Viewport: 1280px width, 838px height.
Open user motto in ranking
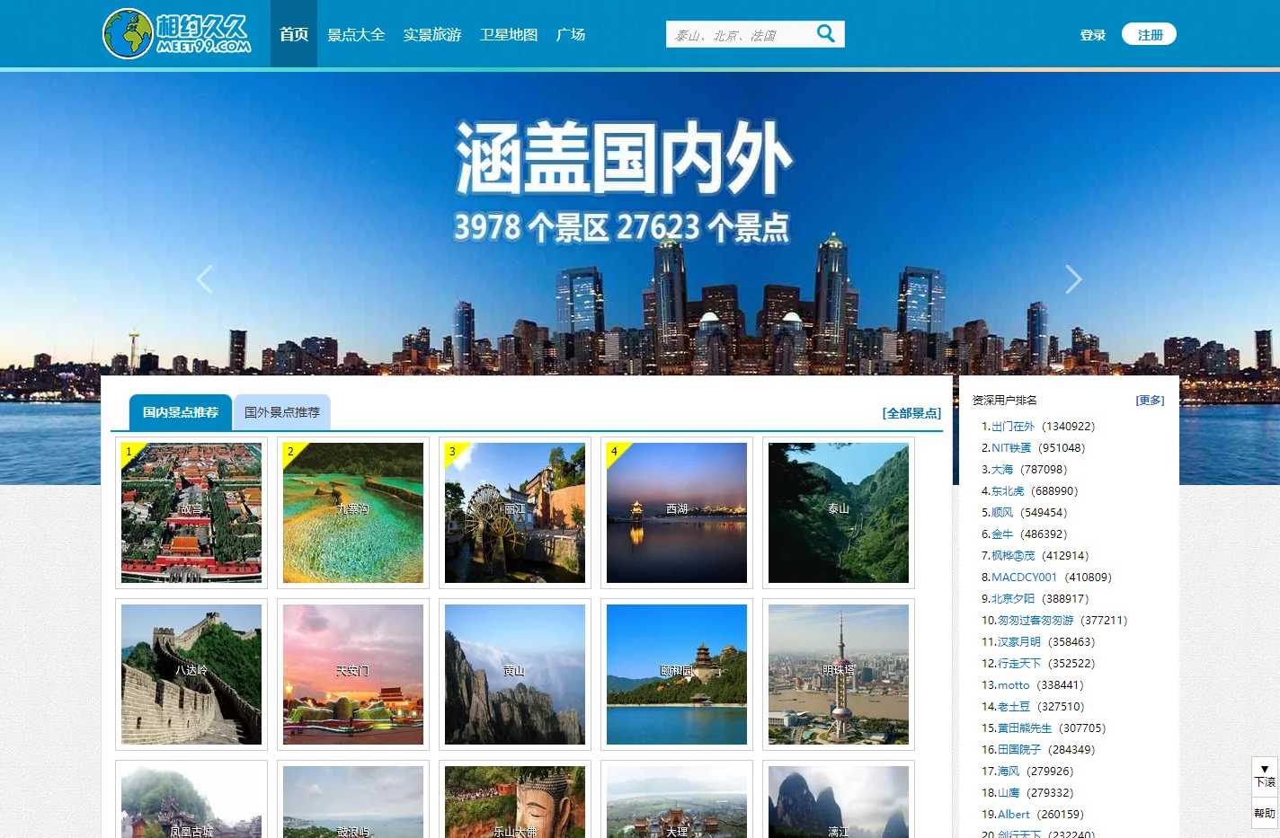(x=1014, y=685)
